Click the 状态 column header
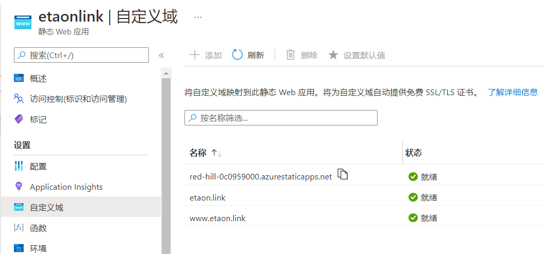544x254 pixels. click(414, 153)
